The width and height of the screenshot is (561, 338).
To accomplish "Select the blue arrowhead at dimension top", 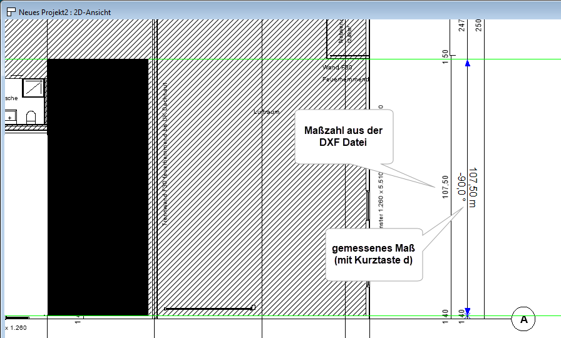I will click(468, 63).
